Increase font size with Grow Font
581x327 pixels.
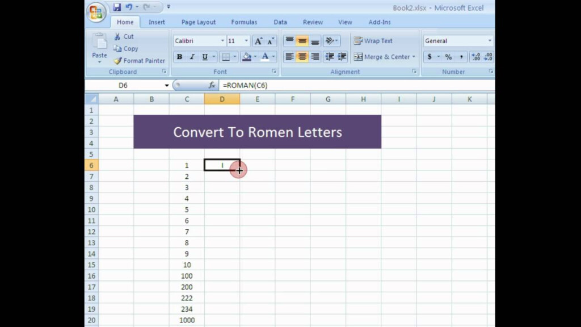[x=258, y=41]
